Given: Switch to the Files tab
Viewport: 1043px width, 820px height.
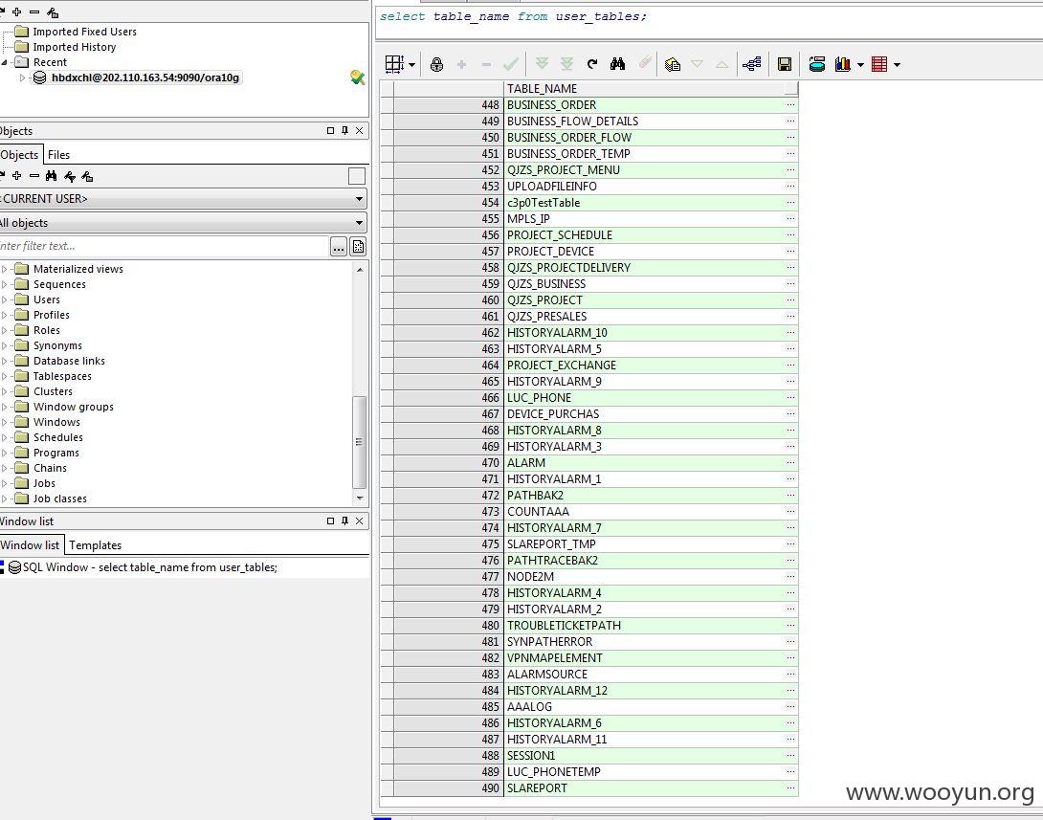Looking at the screenshot, I should pyautogui.click(x=58, y=154).
